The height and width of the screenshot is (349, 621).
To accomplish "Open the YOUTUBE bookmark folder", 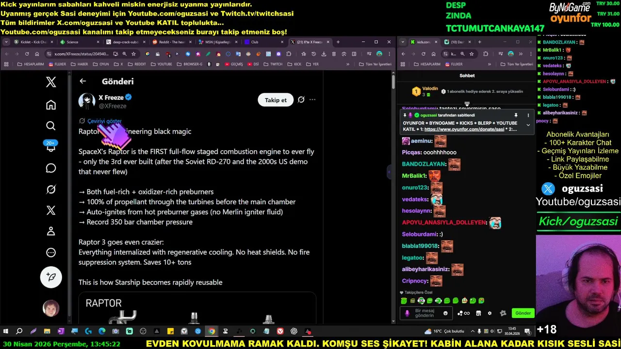I will pos(161,64).
